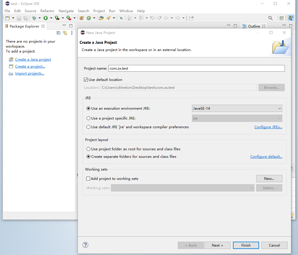Click the Create a Java project link
Screen dimensions: 298x255
[x=33, y=59]
